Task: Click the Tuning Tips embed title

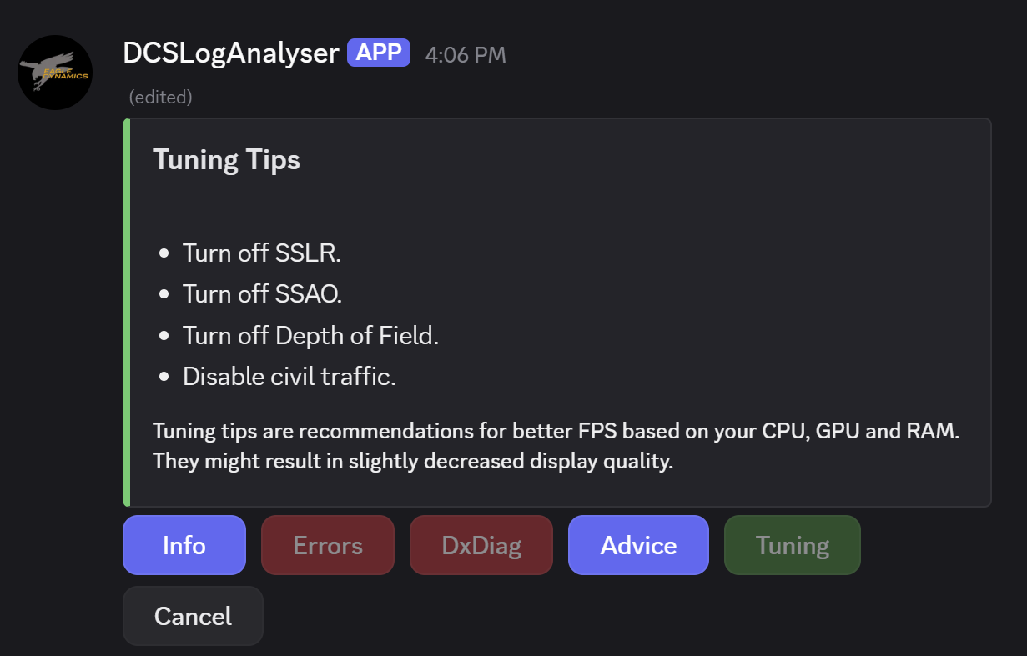Action: click(x=226, y=159)
